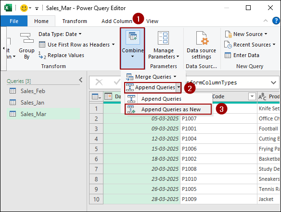This screenshot has width=281, height=212.
Task: Choose Append Queries as New
Action: pyautogui.click(x=168, y=109)
